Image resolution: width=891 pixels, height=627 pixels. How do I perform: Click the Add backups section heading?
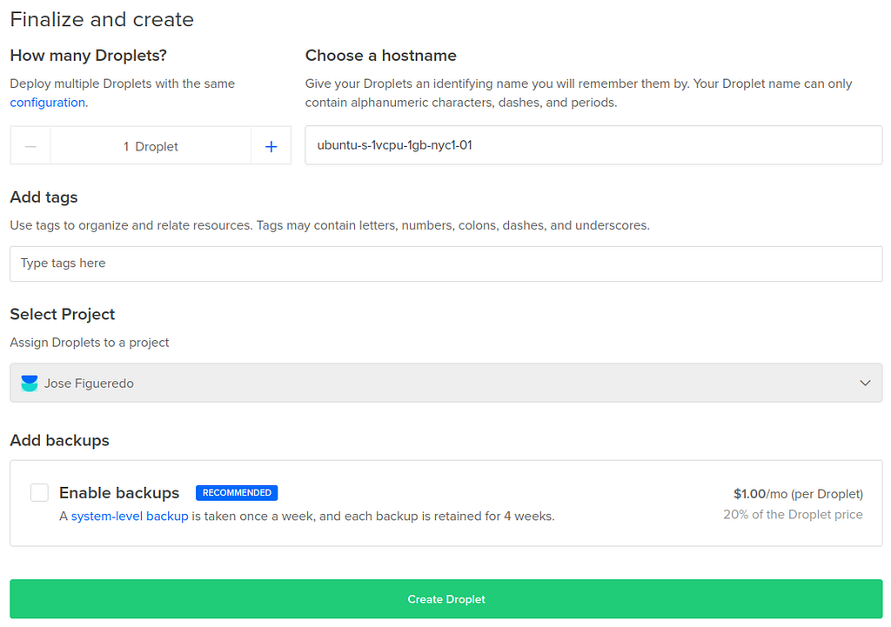[x=60, y=440]
